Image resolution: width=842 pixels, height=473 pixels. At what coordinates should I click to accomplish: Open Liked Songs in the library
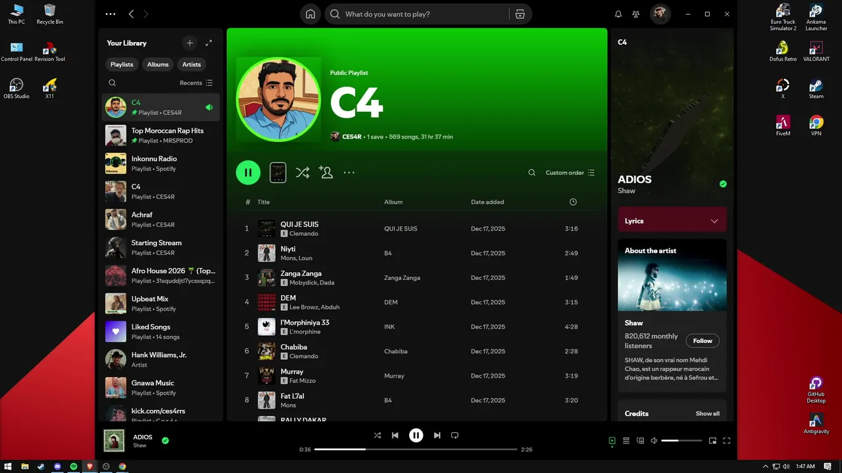point(161,332)
